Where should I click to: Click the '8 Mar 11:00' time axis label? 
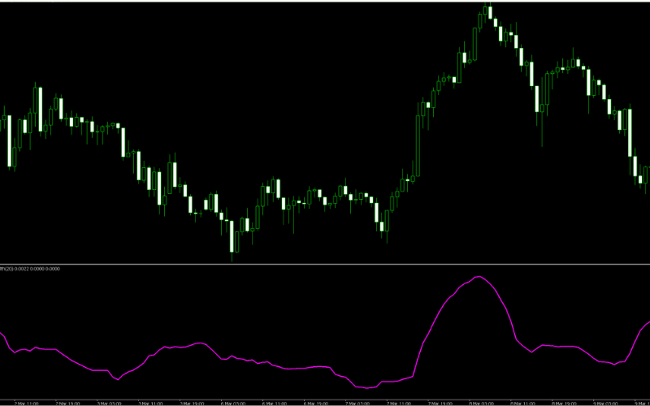pyautogui.click(x=523, y=403)
